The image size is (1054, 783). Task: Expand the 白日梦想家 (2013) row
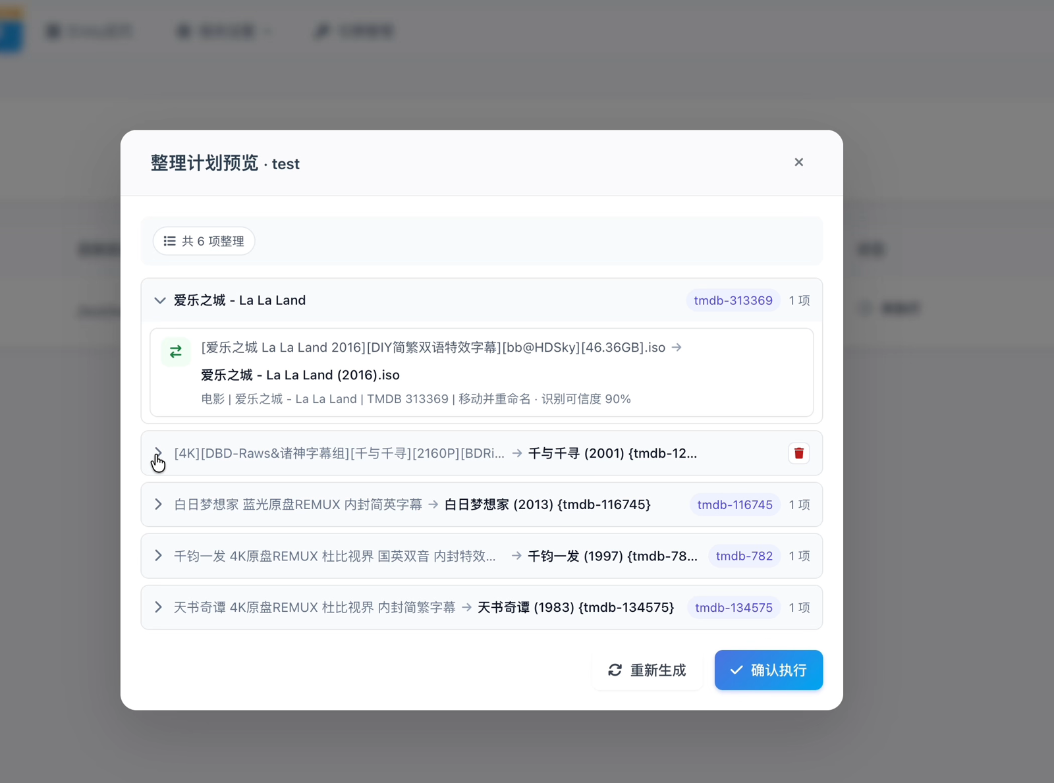158,504
